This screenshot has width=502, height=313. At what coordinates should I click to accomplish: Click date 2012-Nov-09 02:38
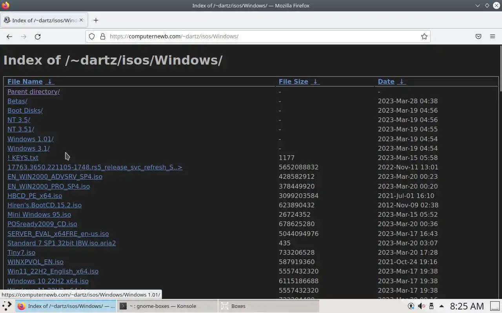408,205
